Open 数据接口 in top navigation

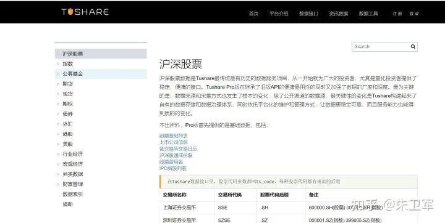(308, 14)
